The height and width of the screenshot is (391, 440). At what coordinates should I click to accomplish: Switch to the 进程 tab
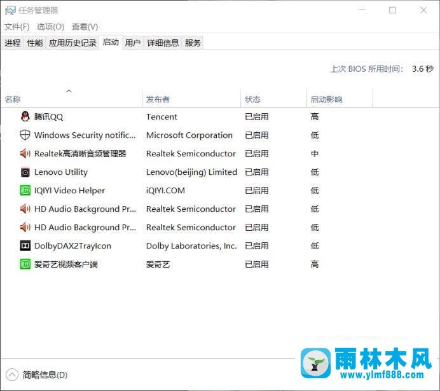pyautogui.click(x=13, y=43)
